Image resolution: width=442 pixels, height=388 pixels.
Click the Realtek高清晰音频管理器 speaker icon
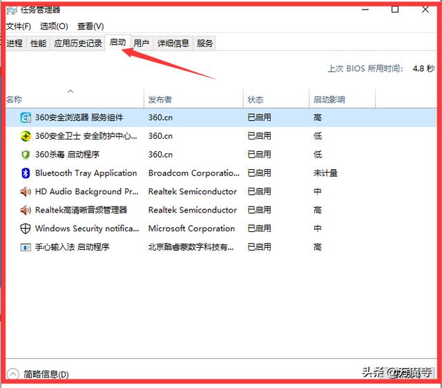click(26, 210)
